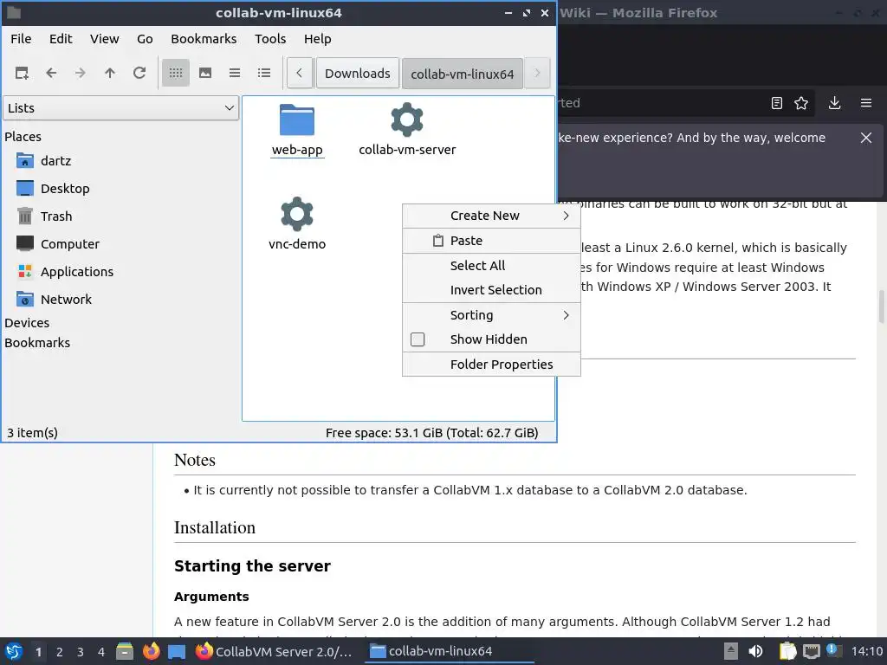The width and height of the screenshot is (887, 665).
Task: Open the start menu in taskbar
Action: click(x=14, y=651)
